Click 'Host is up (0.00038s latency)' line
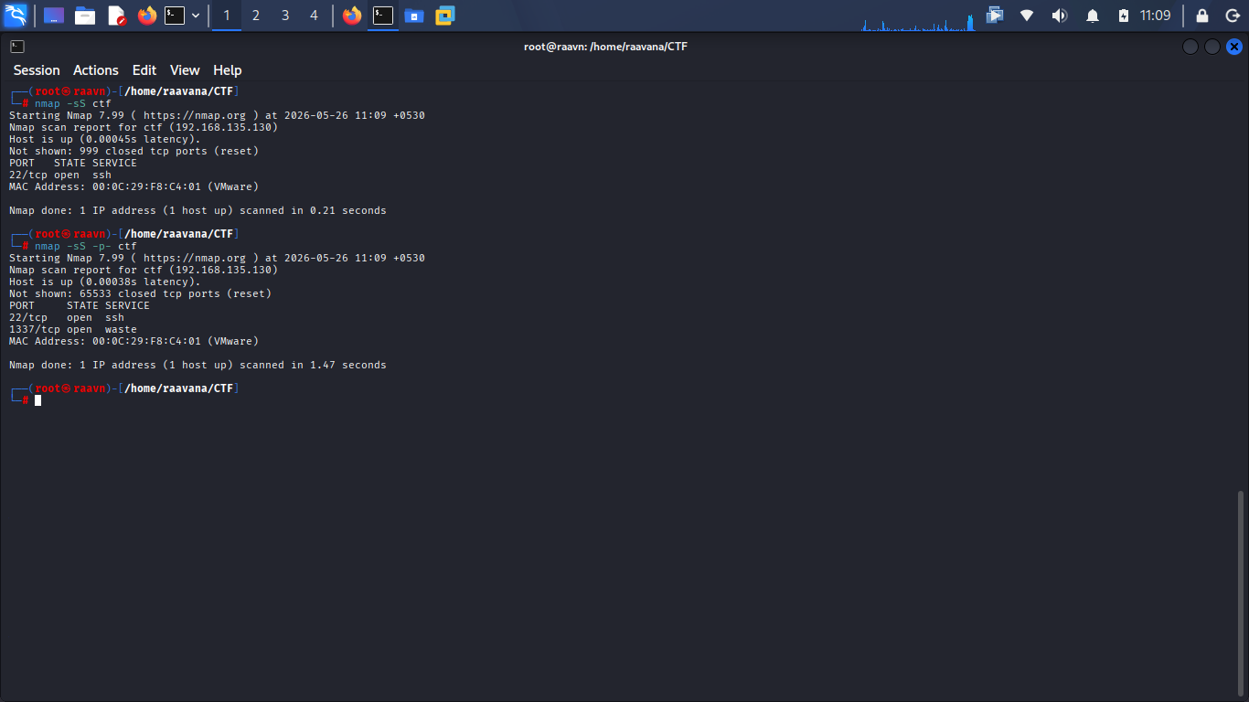1249x702 pixels. click(x=105, y=282)
